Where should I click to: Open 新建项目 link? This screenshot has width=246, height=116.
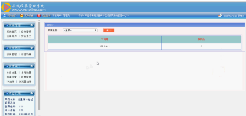(x=26, y=54)
